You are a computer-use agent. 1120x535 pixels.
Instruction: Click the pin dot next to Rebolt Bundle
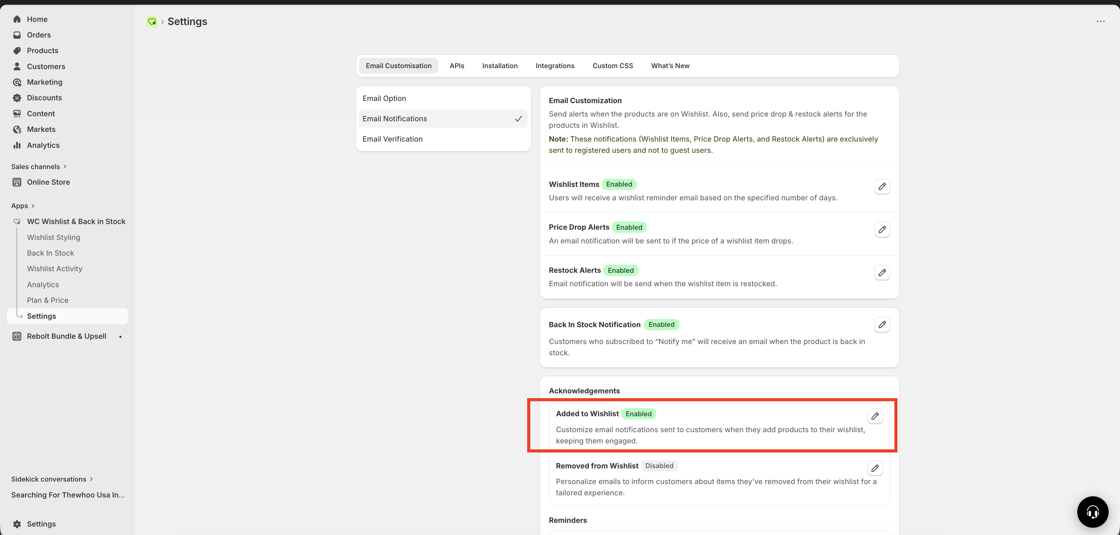tap(120, 336)
